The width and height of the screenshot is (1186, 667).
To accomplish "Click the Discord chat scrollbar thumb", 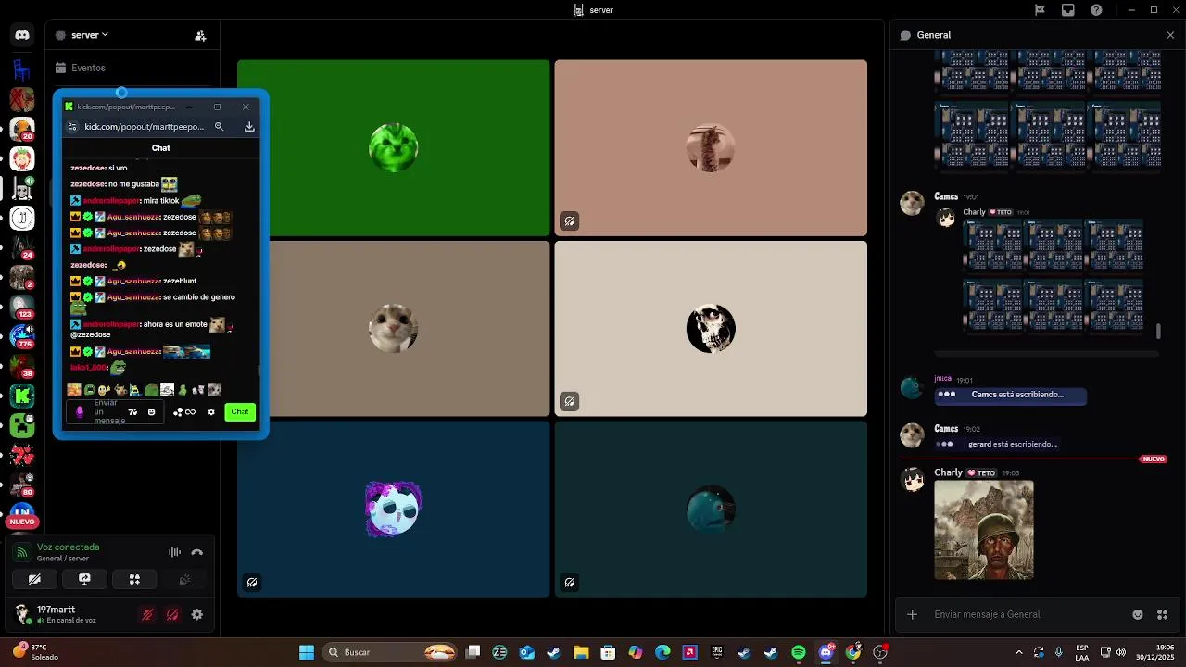I will pos(1158,331).
